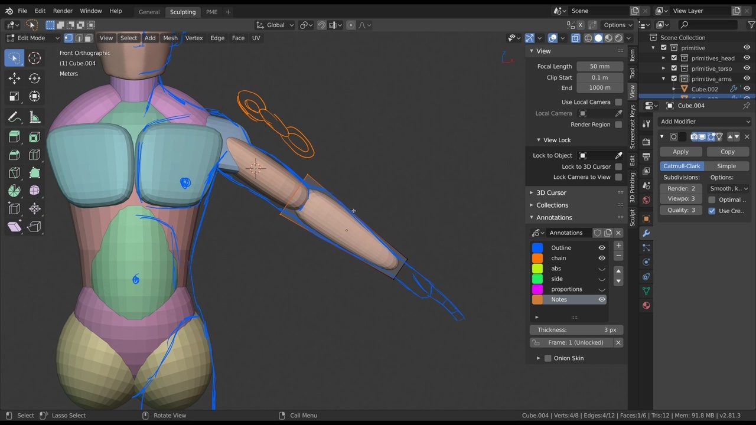Hide the Outline annotation layer
Viewport: 756px width, 425px height.
pos(602,247)
